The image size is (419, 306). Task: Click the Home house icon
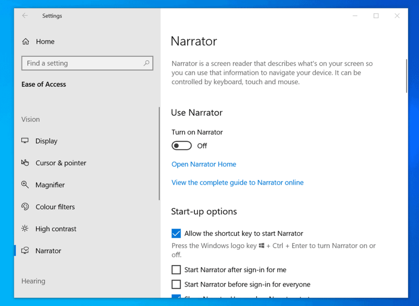26,42
